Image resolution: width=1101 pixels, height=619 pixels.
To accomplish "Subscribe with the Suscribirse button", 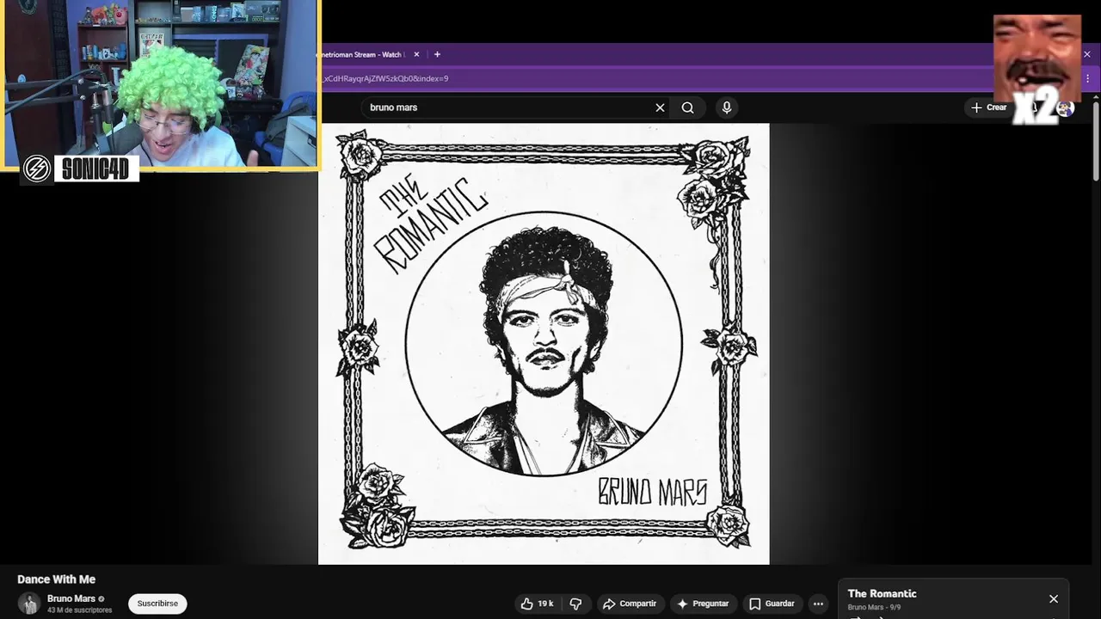I will pyautogui.click(x=157, y=604).
